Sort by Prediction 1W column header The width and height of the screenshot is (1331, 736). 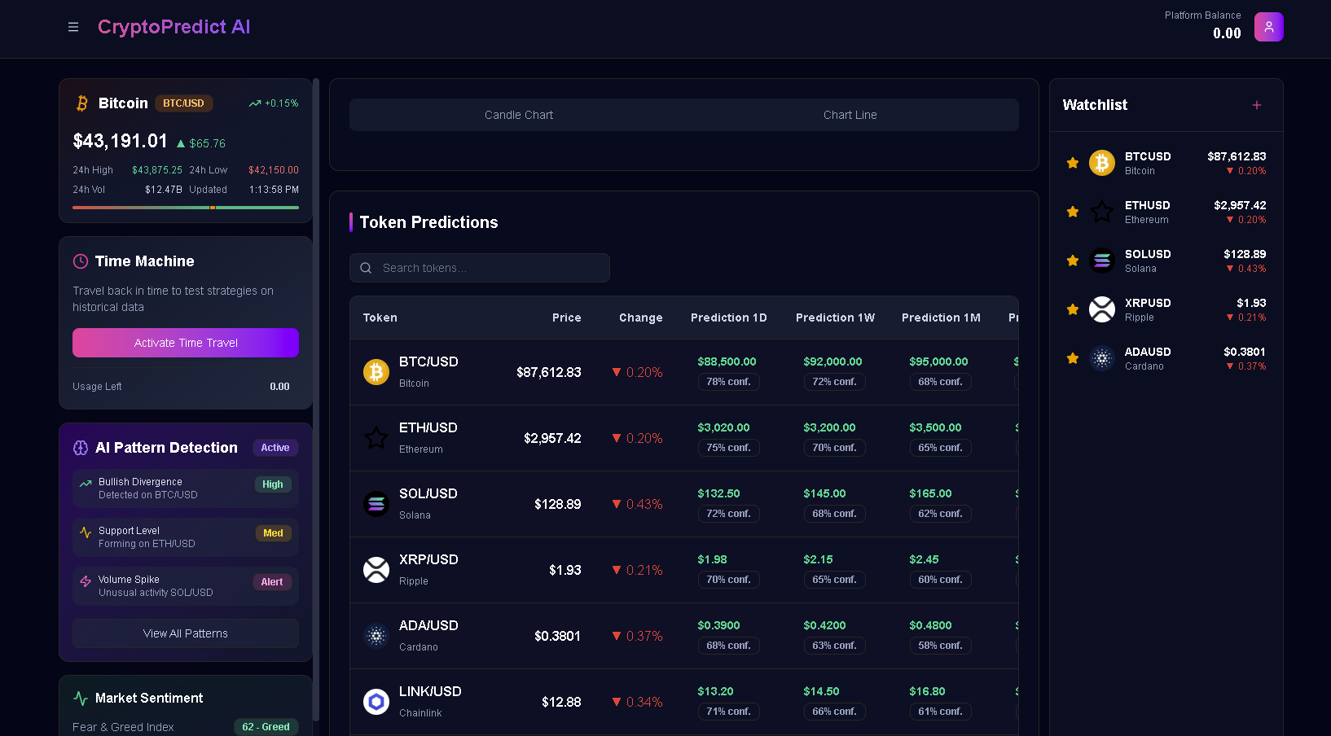[x=836, y=318]
